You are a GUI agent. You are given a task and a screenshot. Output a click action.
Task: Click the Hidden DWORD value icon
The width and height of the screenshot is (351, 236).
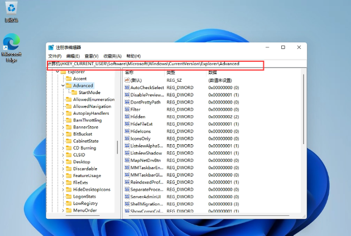pos(127,117)
